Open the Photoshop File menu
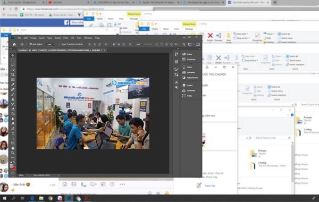The image size is (319, 202). tap(19, 38)
